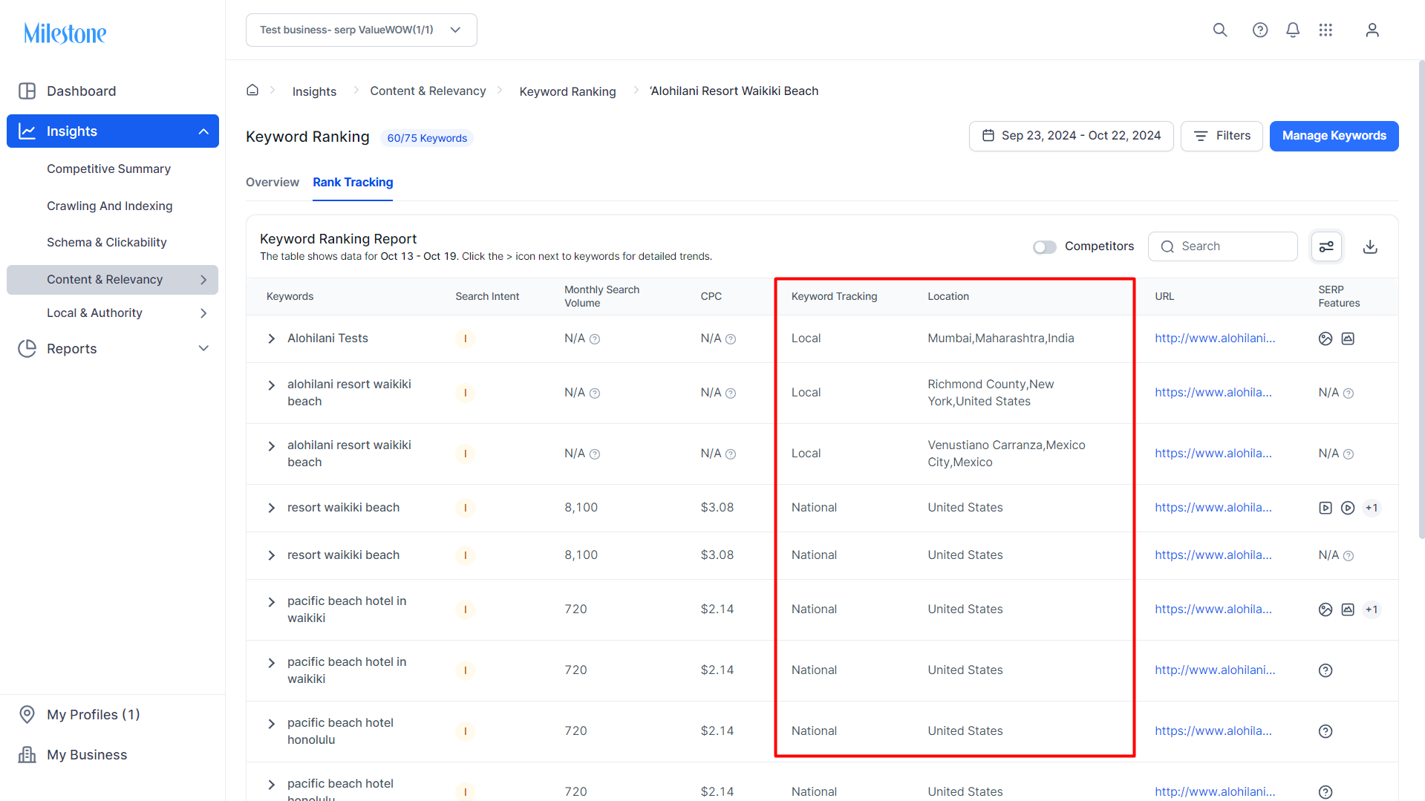Expand the Reports sidebar section

203,348
